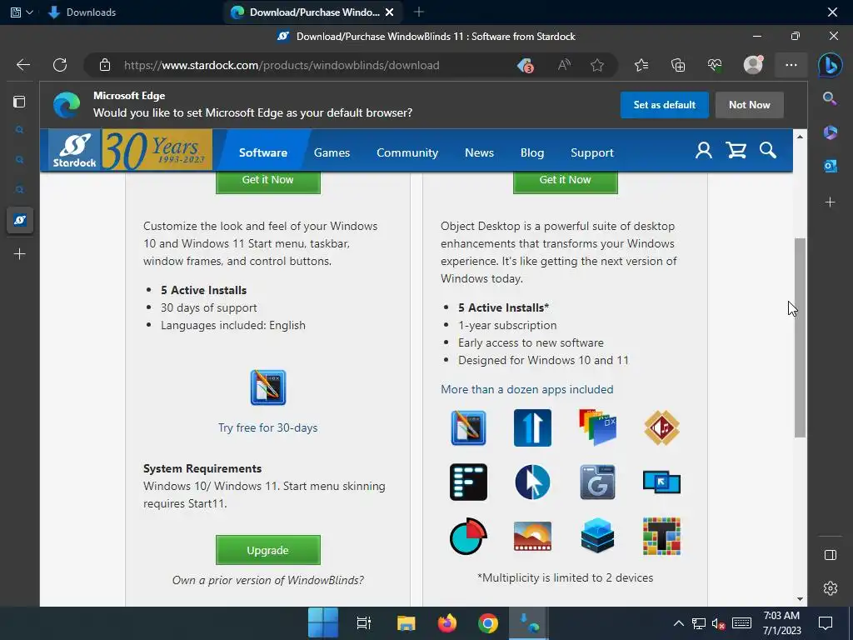
Task: Open a new browser tab
Action: tap(418, 12)
